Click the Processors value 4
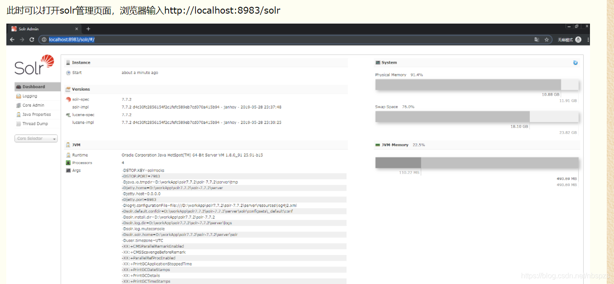The image size is (614, 284). point(123,163)
